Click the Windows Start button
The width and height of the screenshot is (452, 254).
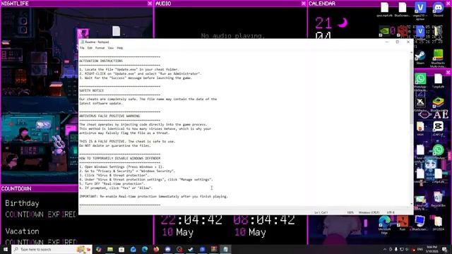6,249
